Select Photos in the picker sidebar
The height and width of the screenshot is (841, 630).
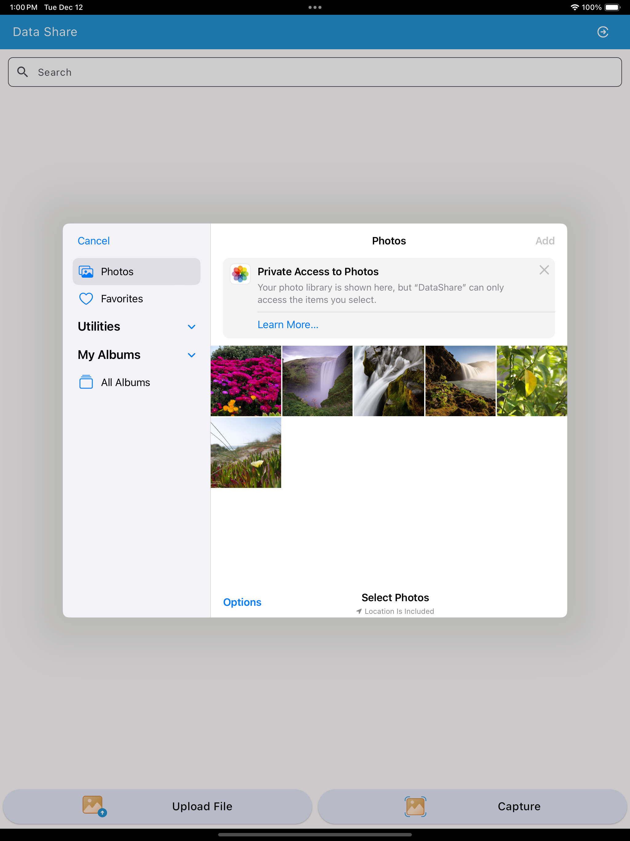click(x=136, y=272)
